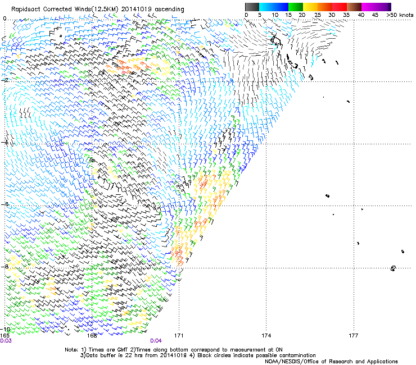The image size is (416, 365).
Task: Click the '45' legend tick label
Action: (375, 15)
